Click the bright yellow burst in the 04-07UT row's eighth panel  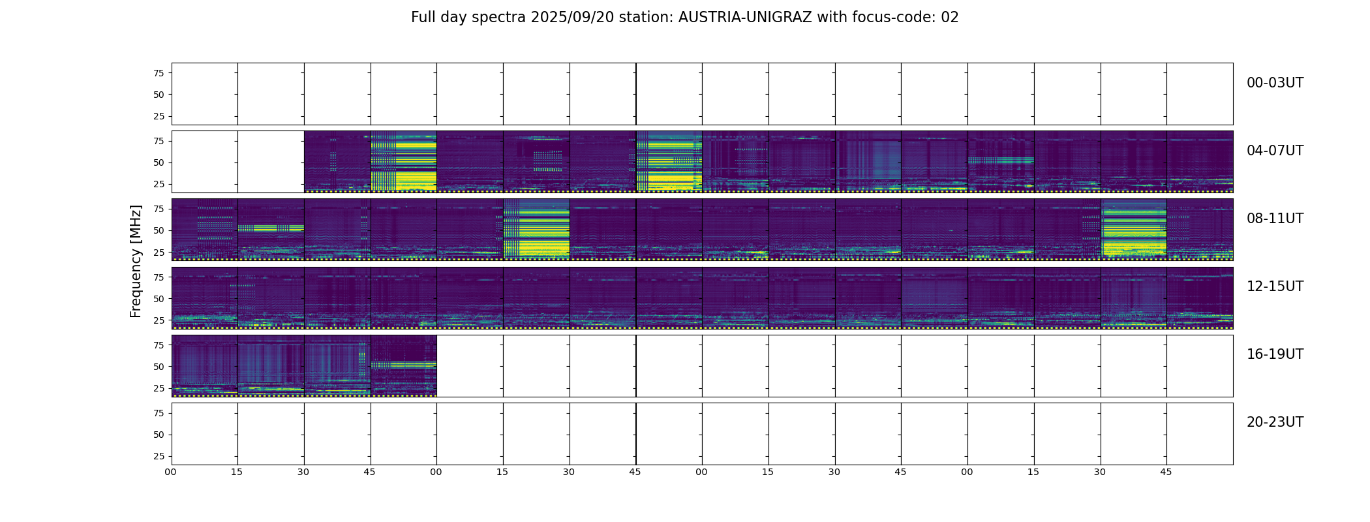(x=669, y=162)
